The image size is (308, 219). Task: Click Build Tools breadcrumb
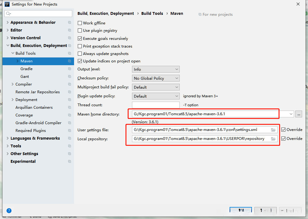[x=152, y=14]
